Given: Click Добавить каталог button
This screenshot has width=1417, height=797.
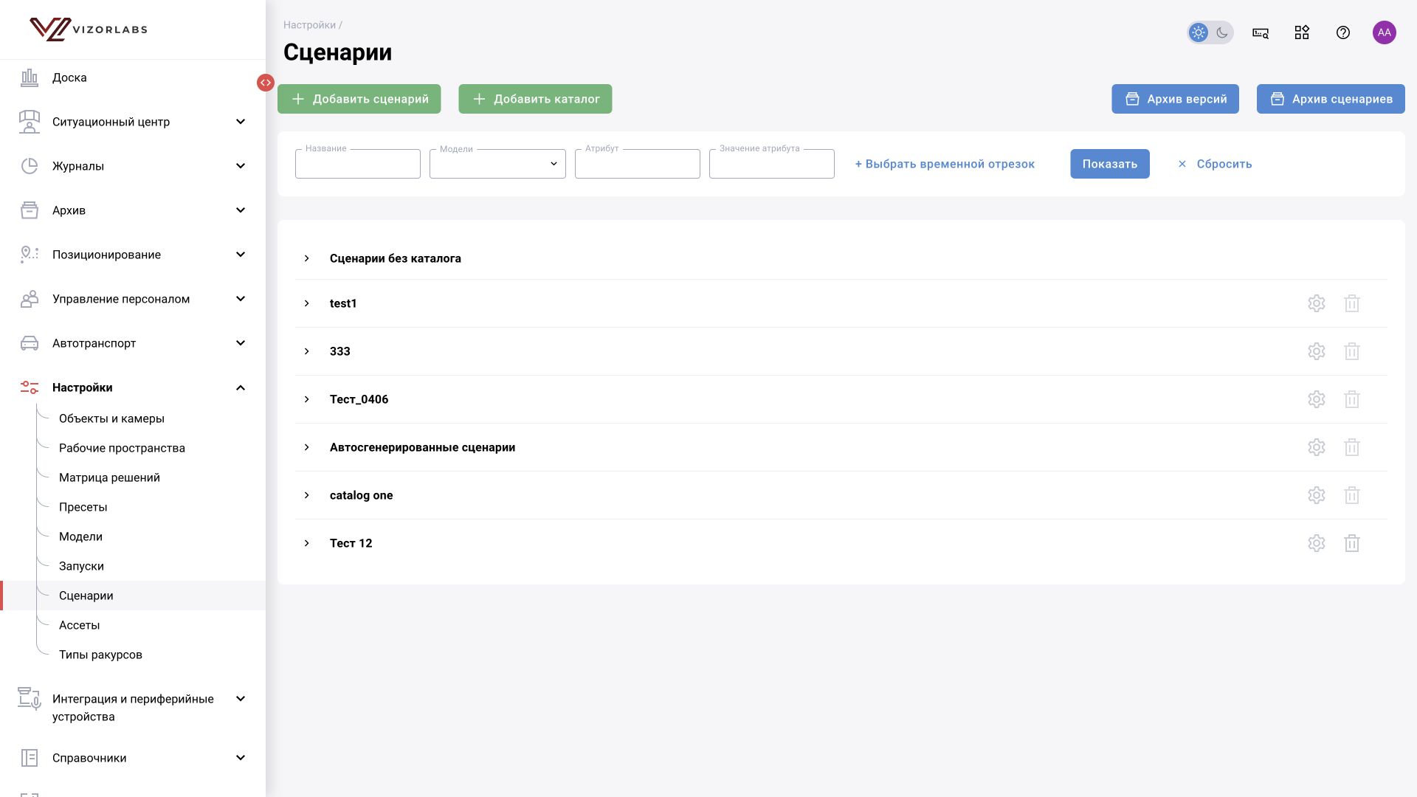Looking at the screenshot, I should (535, 99).
